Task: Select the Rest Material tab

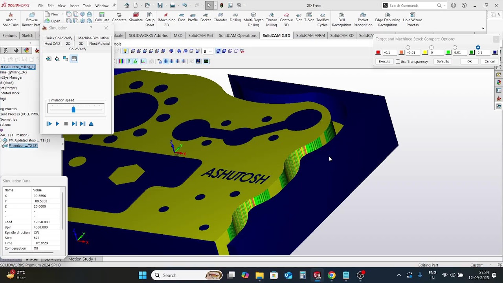Action: click(99, 44)
